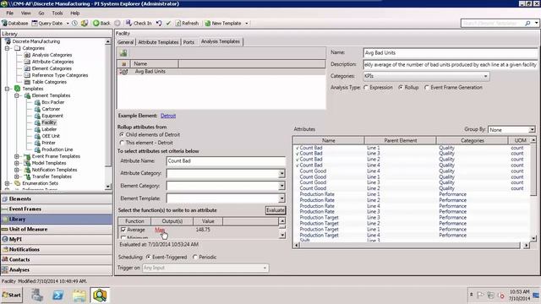
Task: Open the Elements navigation pane
Action: coord(57,199)
